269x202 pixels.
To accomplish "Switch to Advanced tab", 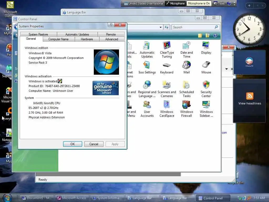I will pos(111,39).
